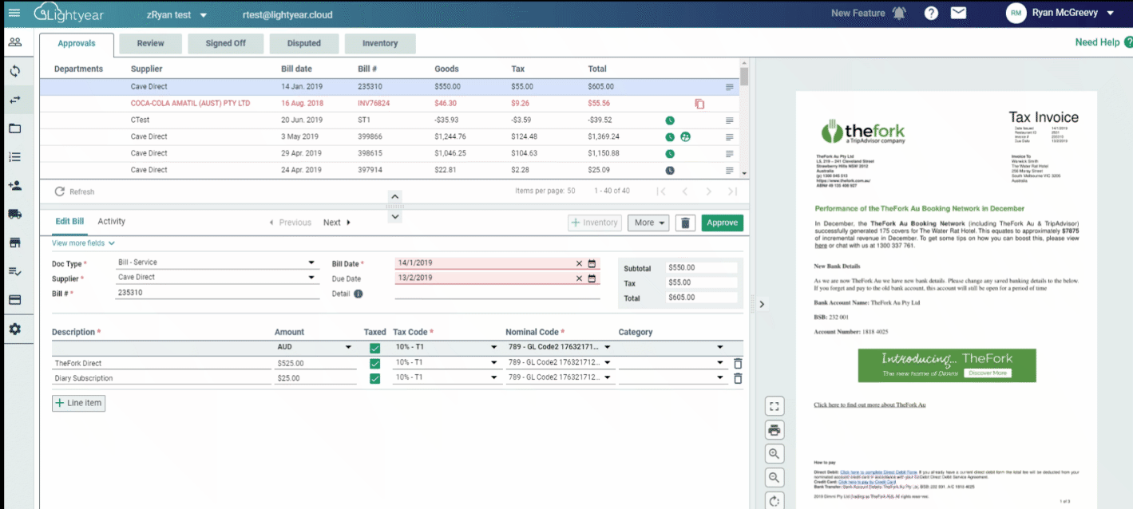
Task: Open the folder icon in sidebar
Action: point(14,128)
